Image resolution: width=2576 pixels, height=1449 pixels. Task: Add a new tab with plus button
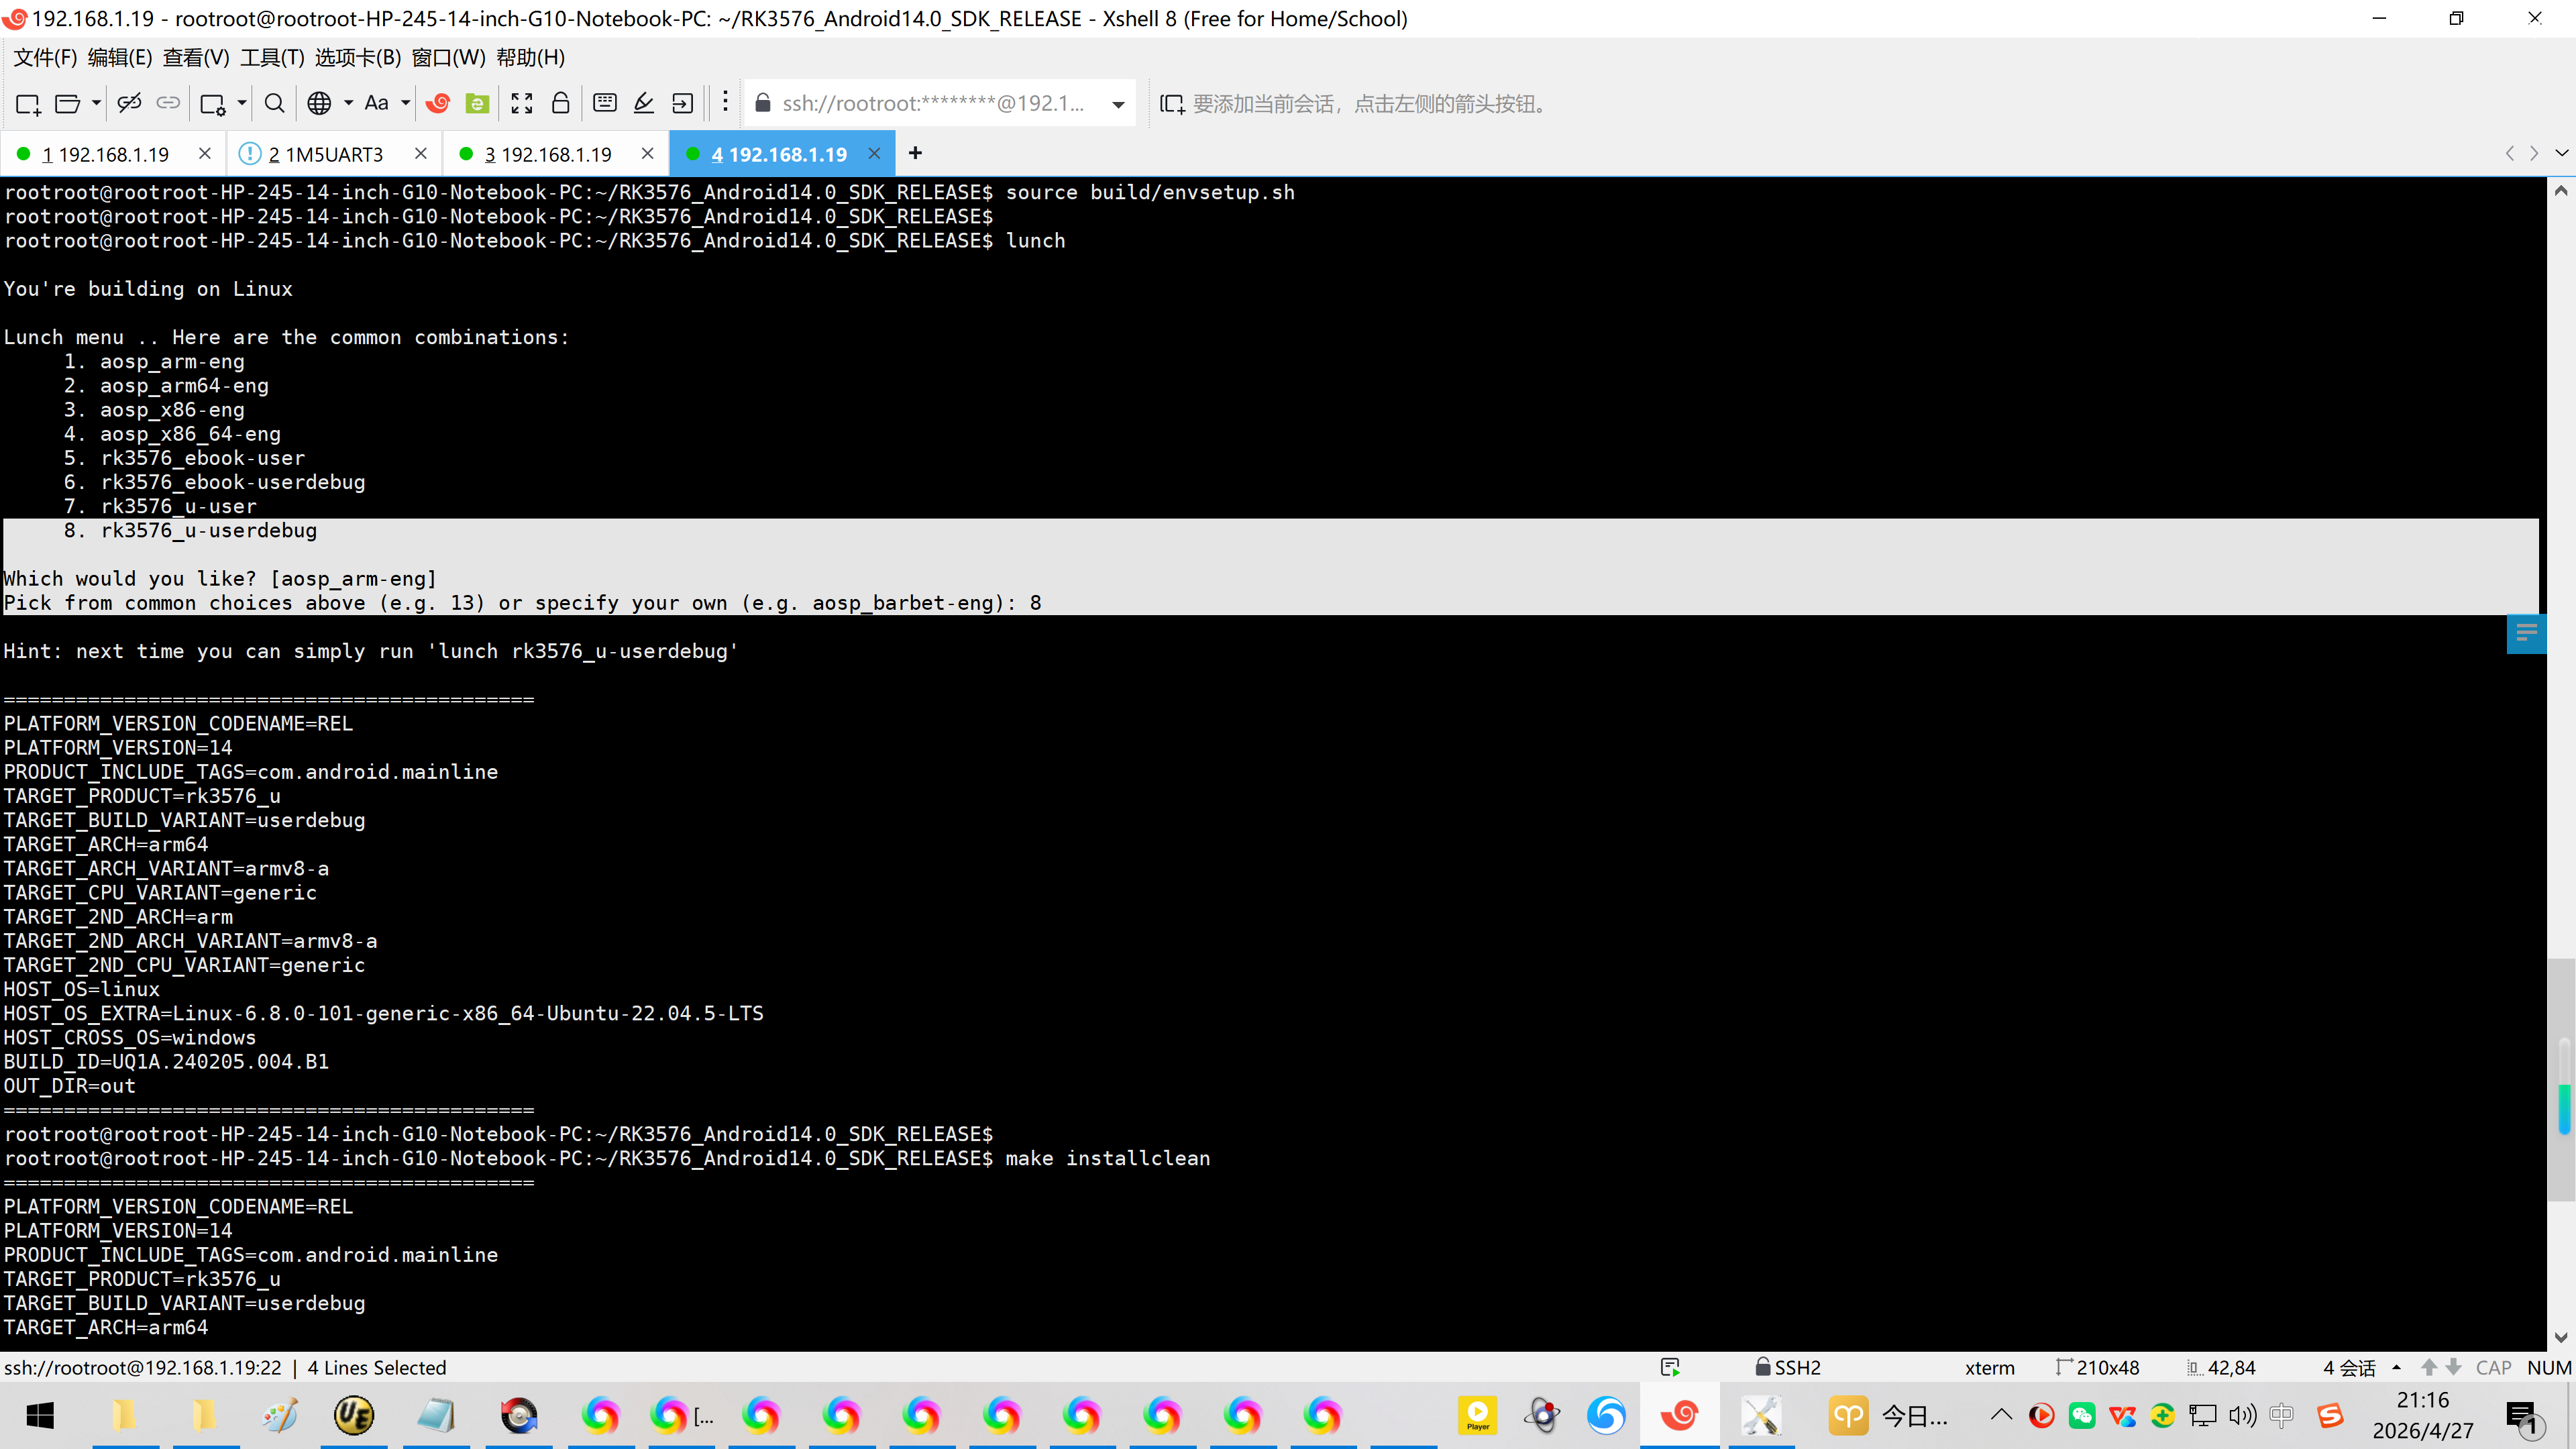pos(915,153)
